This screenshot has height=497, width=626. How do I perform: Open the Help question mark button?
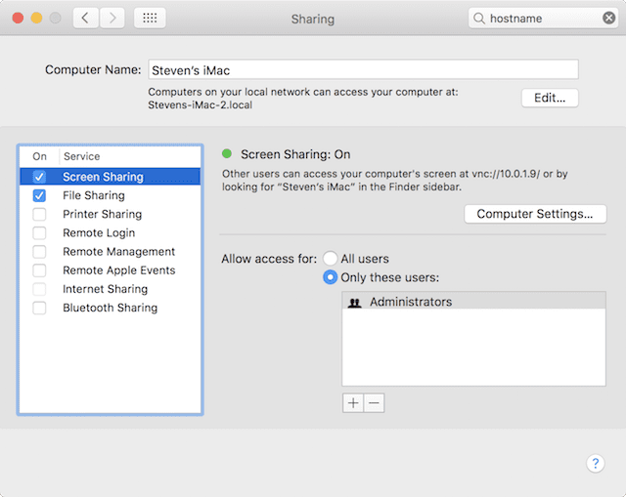coord(595,463)
